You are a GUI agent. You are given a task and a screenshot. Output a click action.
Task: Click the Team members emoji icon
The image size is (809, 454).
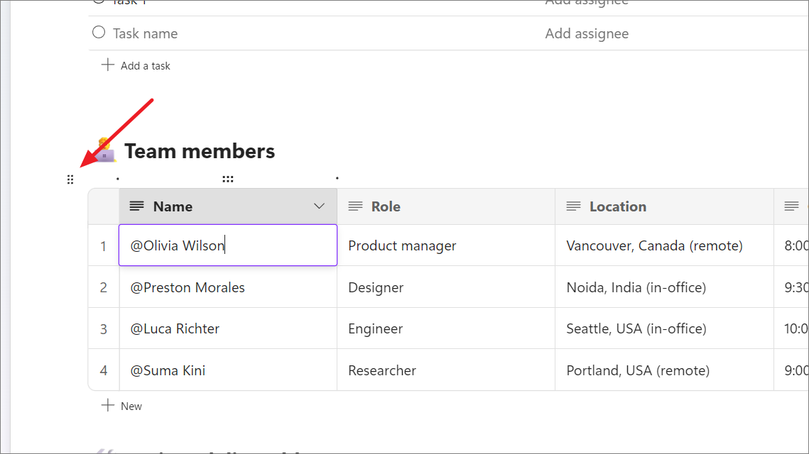coord(105,150)
